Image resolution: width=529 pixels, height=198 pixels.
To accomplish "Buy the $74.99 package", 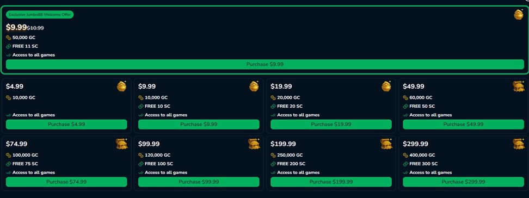I will pos(66,182).
